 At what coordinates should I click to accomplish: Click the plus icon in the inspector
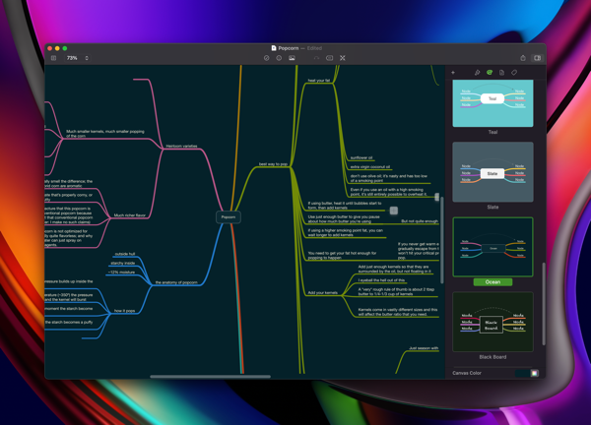tap(453, 72)
